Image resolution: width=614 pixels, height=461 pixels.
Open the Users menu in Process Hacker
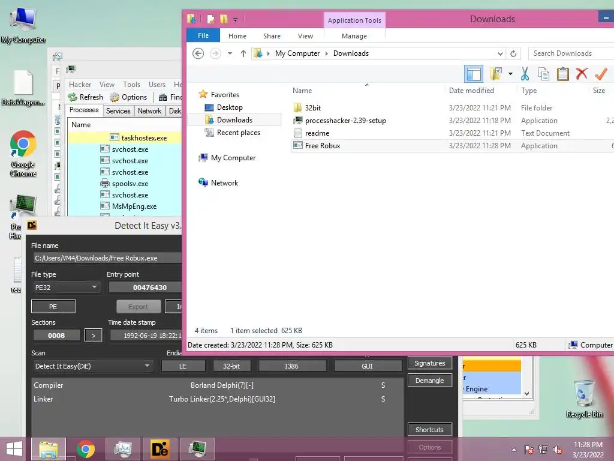coord(157,85)
